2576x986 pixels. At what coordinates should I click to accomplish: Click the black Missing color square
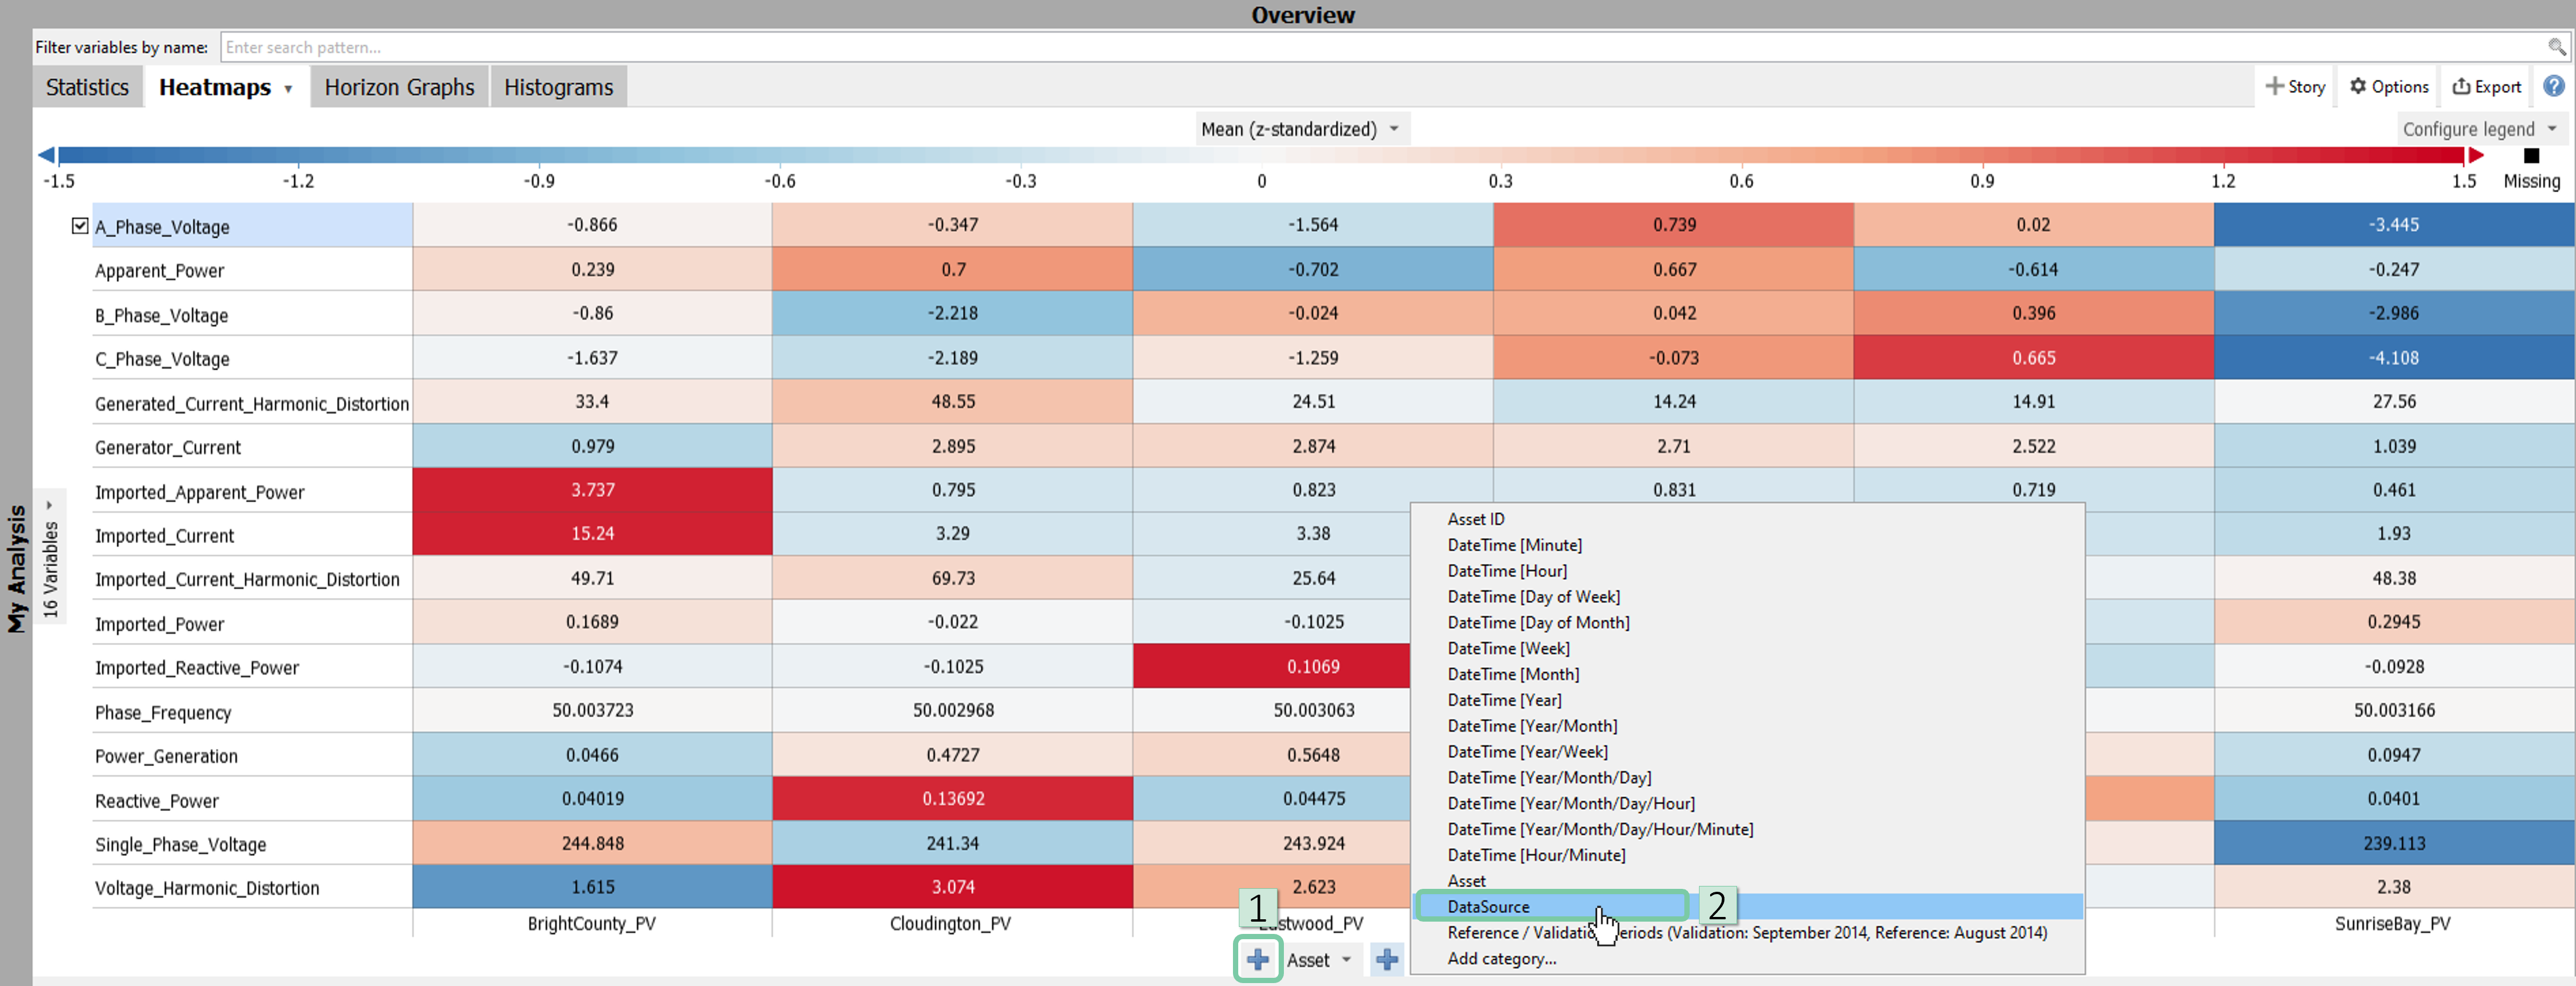(x=2531, y=156)
